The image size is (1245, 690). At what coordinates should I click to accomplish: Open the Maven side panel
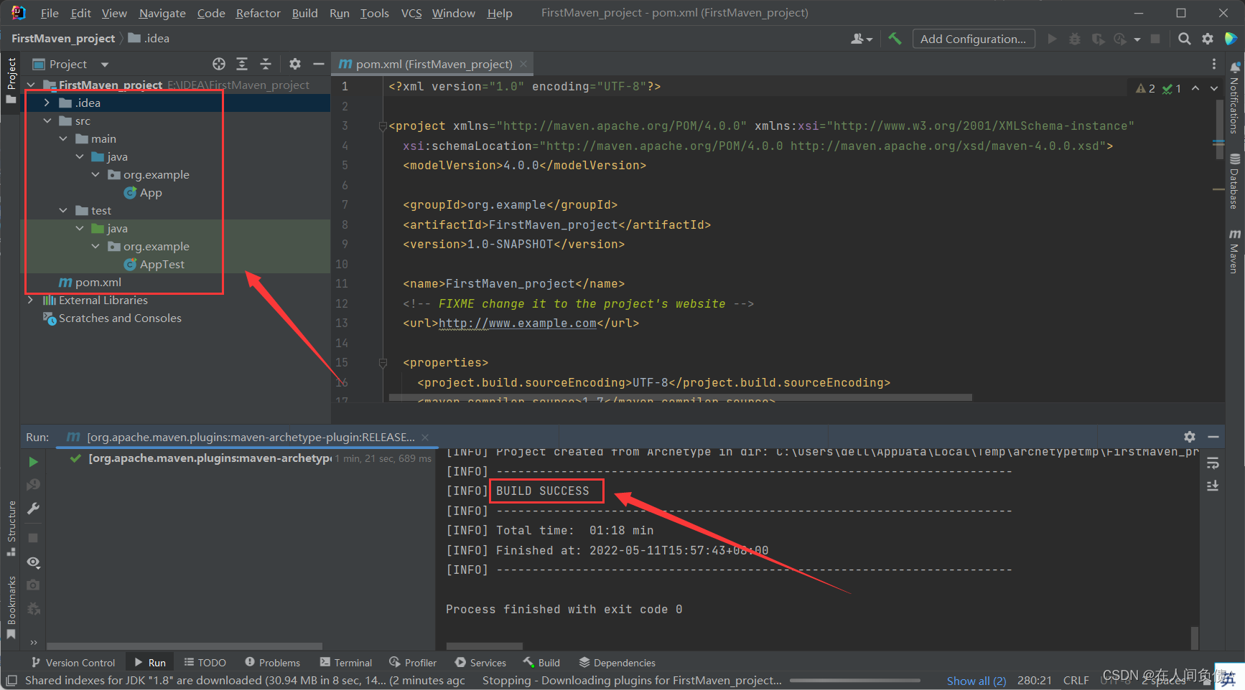(1234, 251)
